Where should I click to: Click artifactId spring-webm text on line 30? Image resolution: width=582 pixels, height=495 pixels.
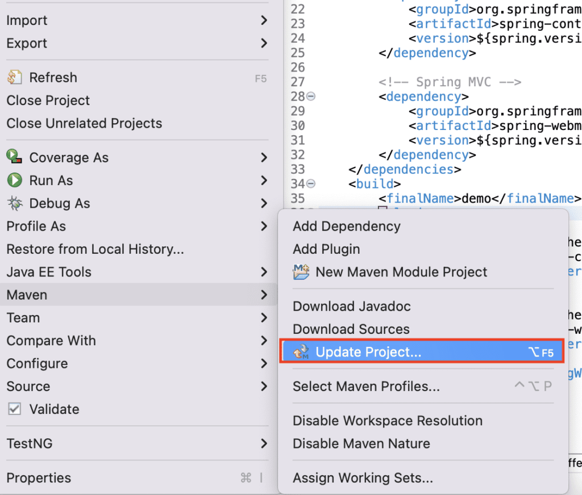[495, 125]
